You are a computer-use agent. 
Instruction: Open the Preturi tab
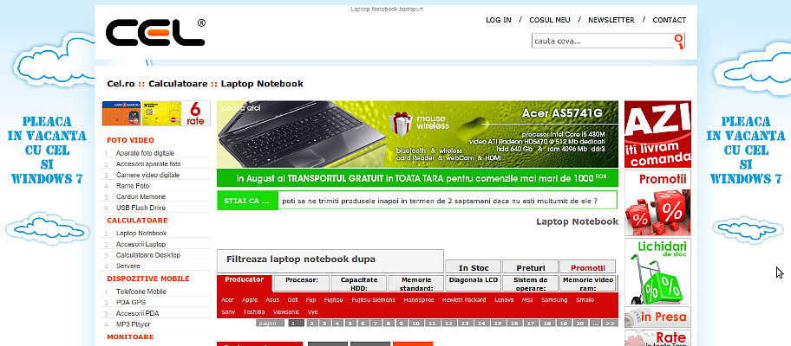530,267
